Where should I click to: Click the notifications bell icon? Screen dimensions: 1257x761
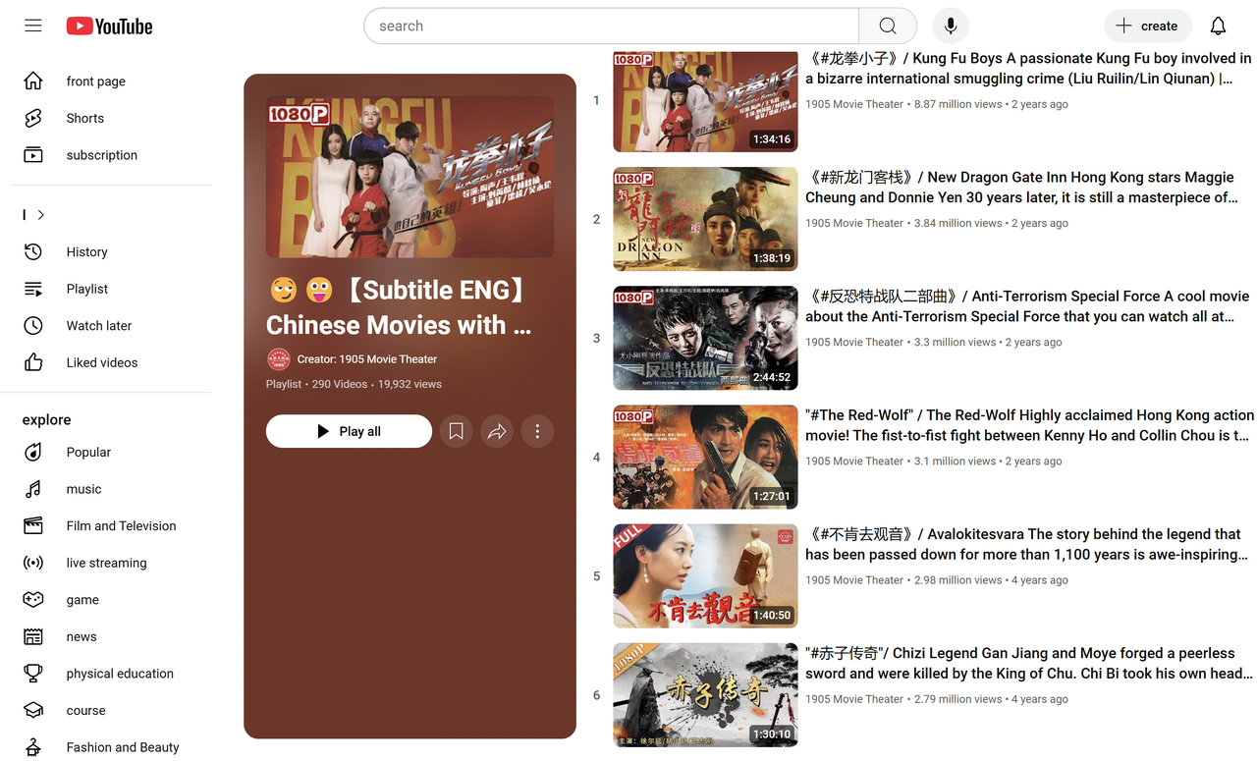coord(1218,26)
